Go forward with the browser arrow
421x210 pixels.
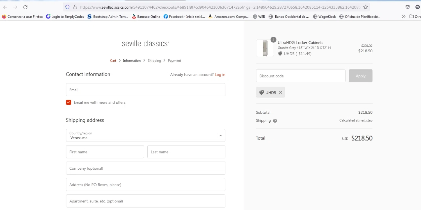[x=15, y=7]
